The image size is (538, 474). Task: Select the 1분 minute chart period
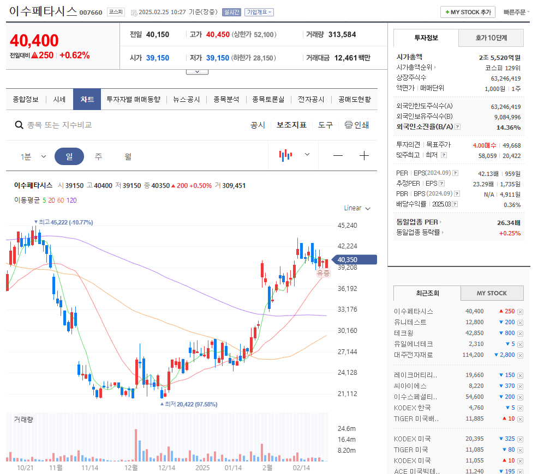(26, 155)
